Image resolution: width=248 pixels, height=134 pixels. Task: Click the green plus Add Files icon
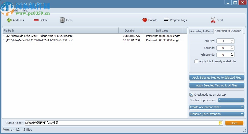(9, 20)
